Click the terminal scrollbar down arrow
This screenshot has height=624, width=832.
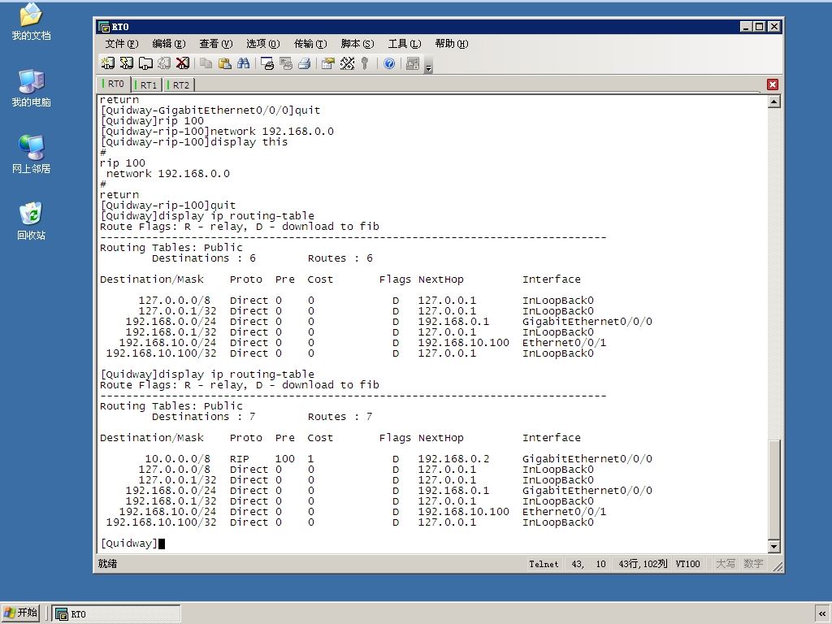[774, 547]
